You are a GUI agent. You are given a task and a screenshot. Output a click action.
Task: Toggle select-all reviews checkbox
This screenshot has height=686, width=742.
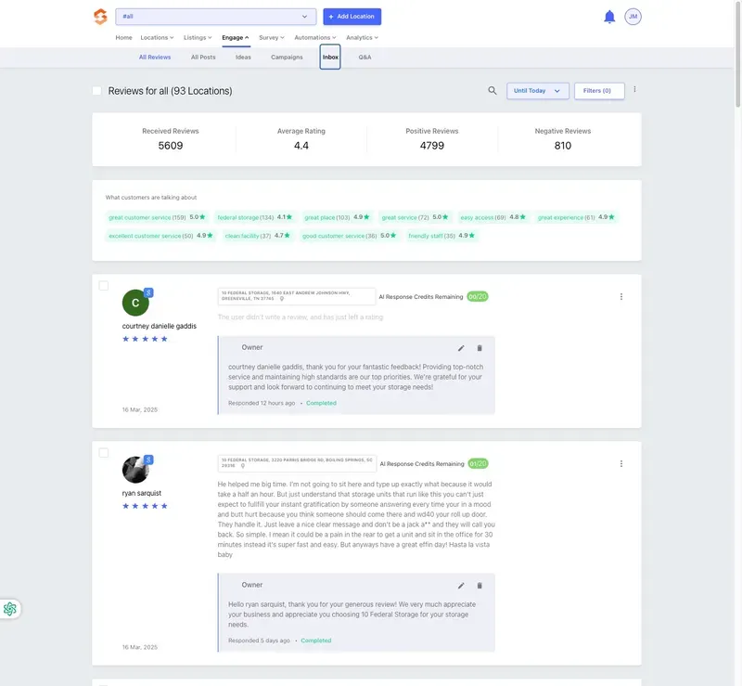96,90
